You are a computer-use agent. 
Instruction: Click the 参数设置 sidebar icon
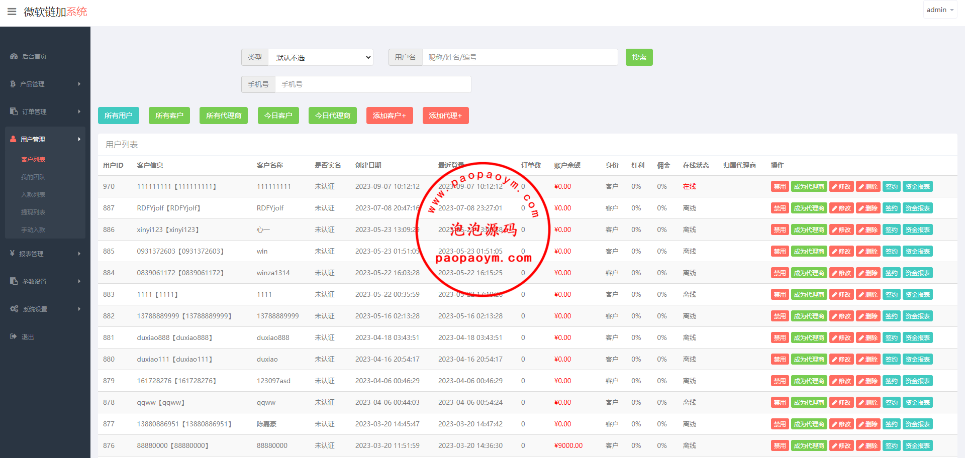pos(14,281)
